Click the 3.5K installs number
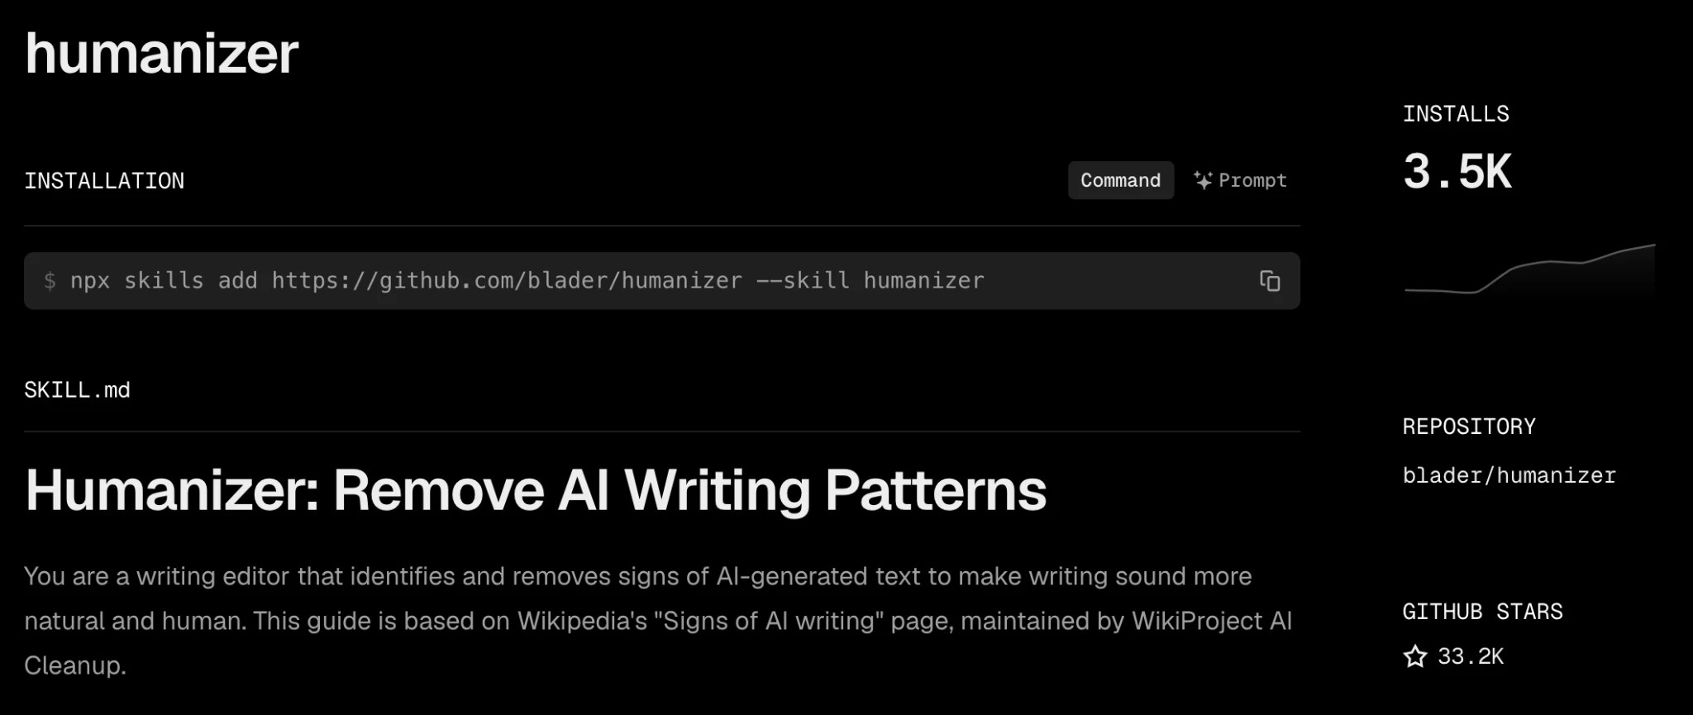 point(1457,172)
